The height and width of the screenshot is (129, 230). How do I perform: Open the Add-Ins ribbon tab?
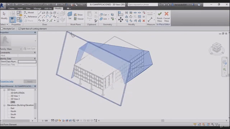coord(48,9)
